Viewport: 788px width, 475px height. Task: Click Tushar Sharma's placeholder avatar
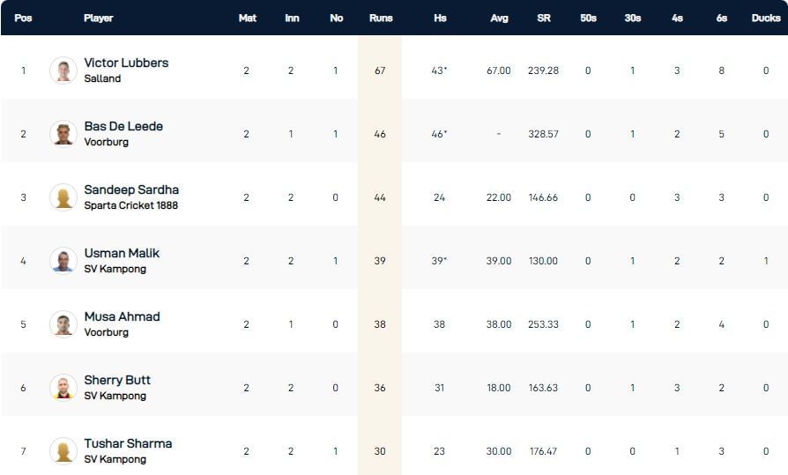coord(63,451)
